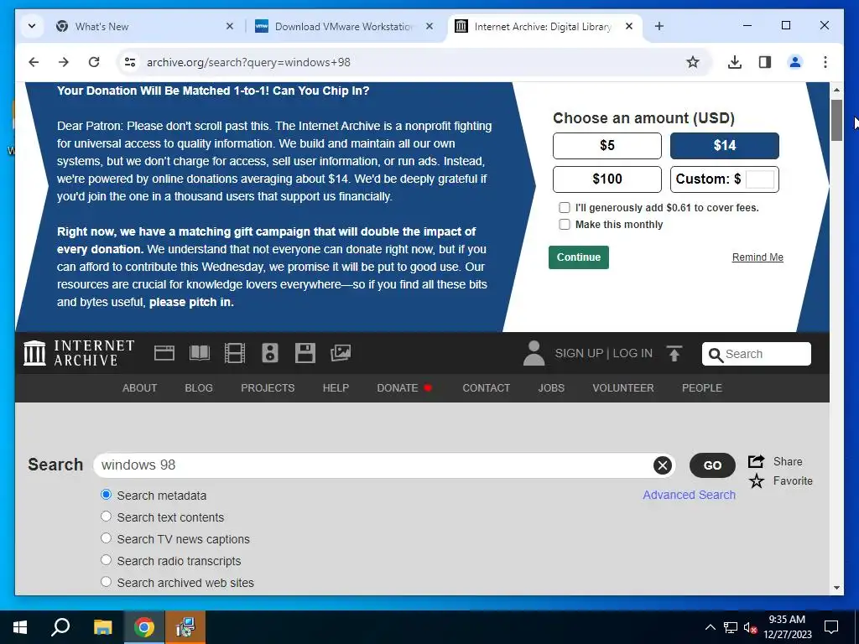Image resolution: width=859 pixels, height=644 pixels.
Task: Go back to previous page
Action: coord(34,62)
